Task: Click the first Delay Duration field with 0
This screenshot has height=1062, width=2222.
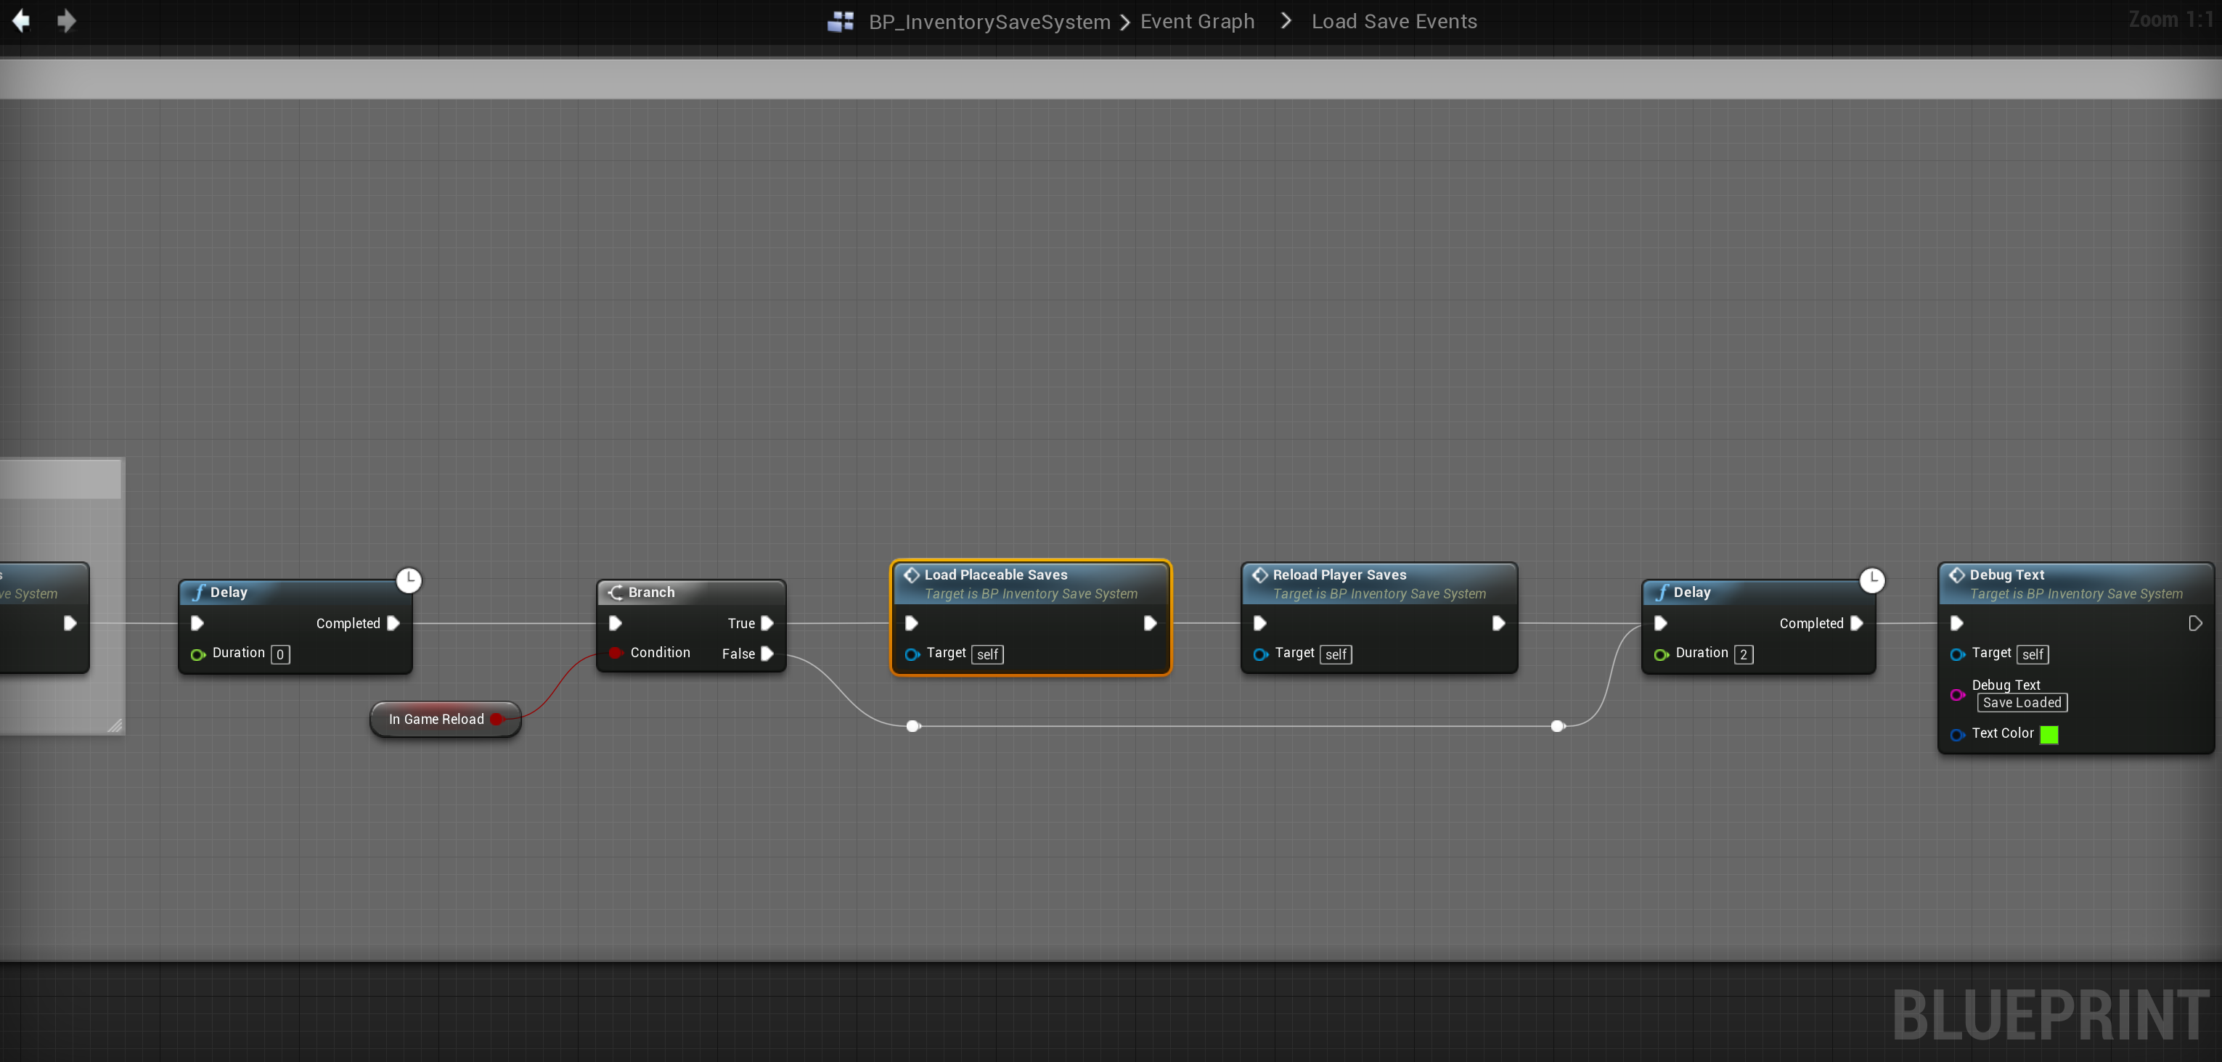Action: (279, 654)
